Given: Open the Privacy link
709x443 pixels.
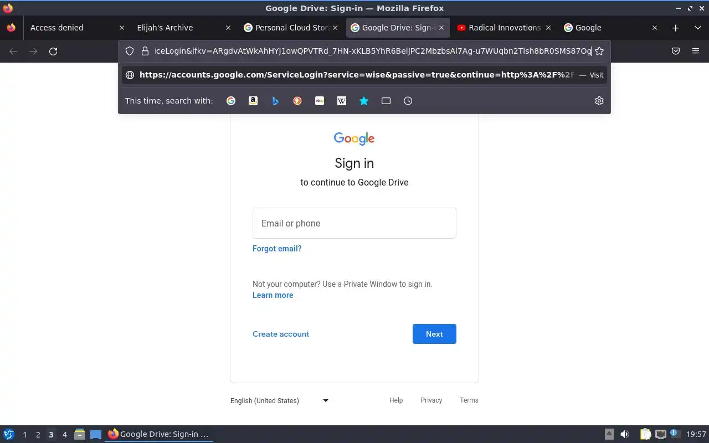Looking at the screenshot, I should pos(431,400).
